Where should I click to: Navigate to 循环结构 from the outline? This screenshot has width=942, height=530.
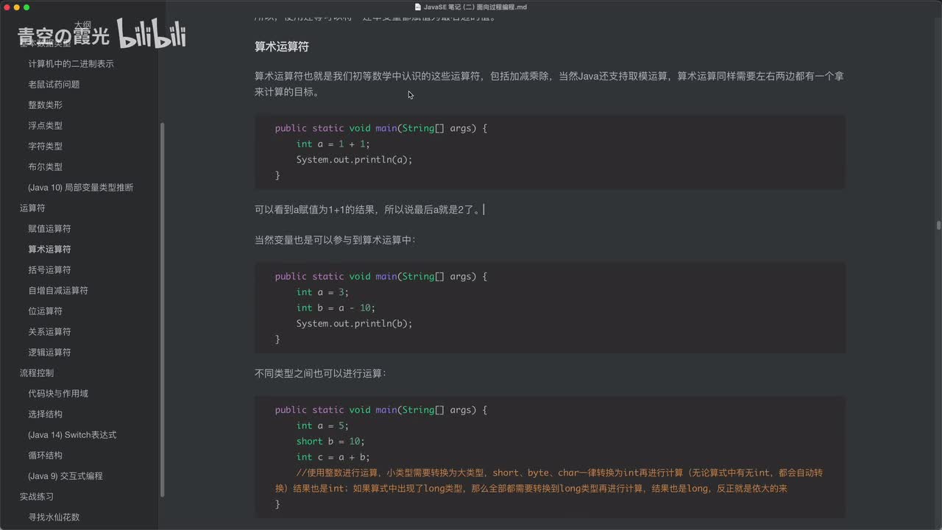point(45,456)
